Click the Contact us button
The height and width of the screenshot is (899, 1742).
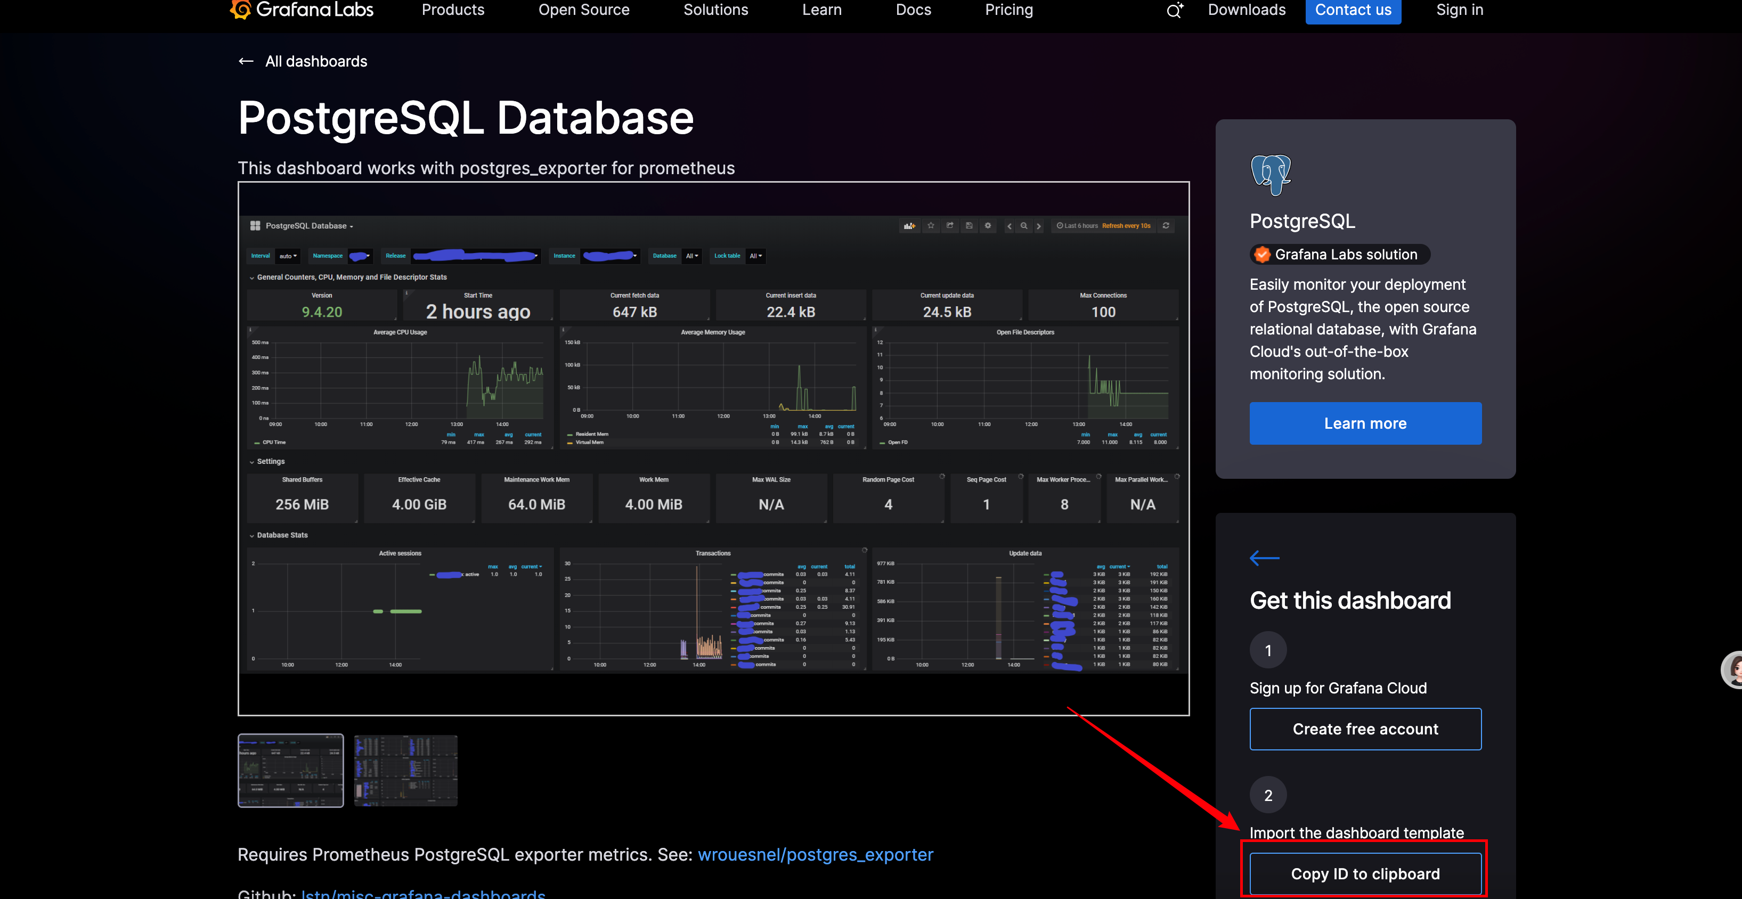coord(1353,10)
